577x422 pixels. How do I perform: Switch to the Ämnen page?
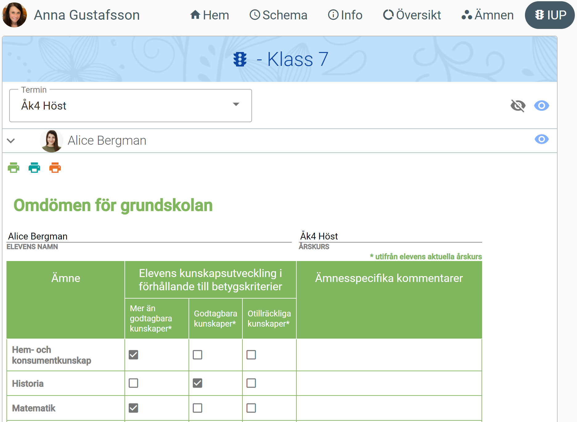[x=487, y=15]
